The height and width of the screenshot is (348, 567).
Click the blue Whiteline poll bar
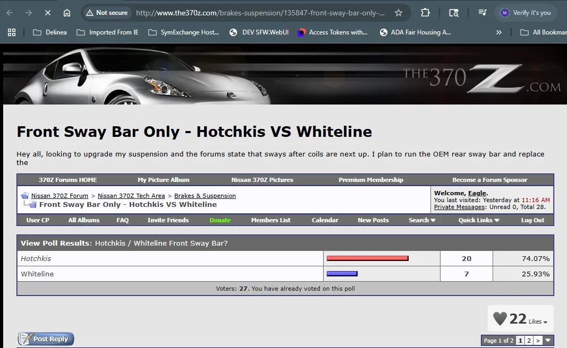pyautogui.click(x=342, y=274)
